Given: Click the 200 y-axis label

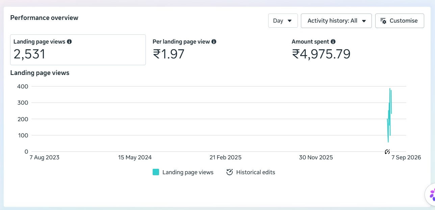Looking at the screenshot, I should point(22,119).
